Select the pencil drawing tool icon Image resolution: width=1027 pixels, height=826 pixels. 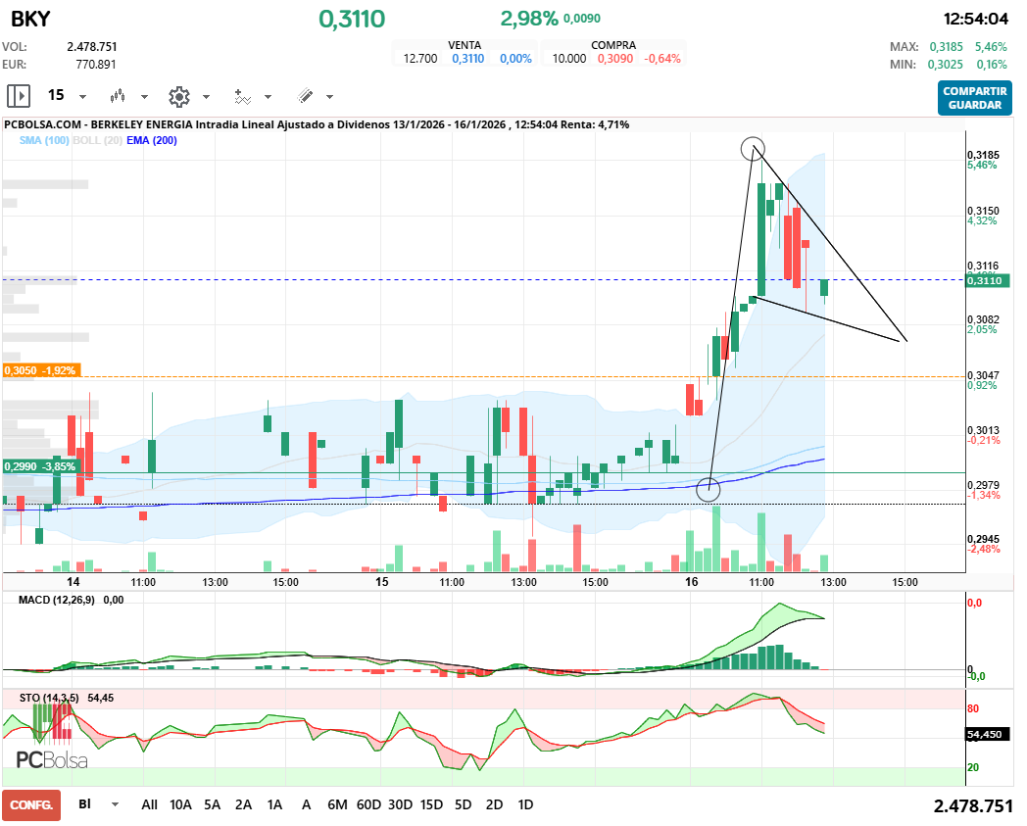click(305, 96)
